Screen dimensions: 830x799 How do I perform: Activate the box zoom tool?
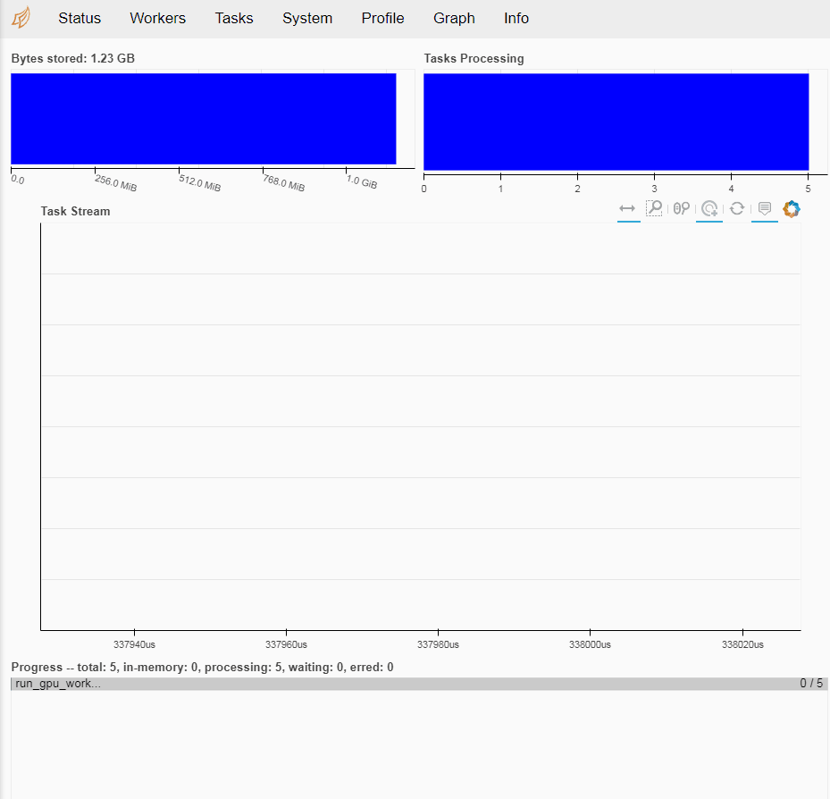click(x=654, y=208)
